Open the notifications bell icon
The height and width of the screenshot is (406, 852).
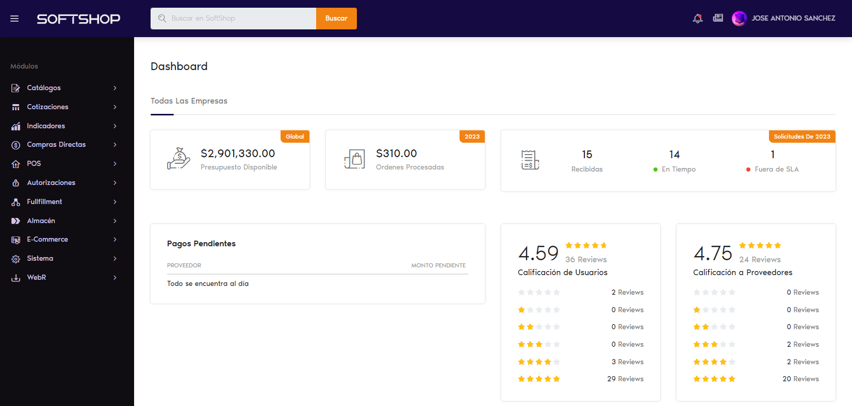pos(697,19)
